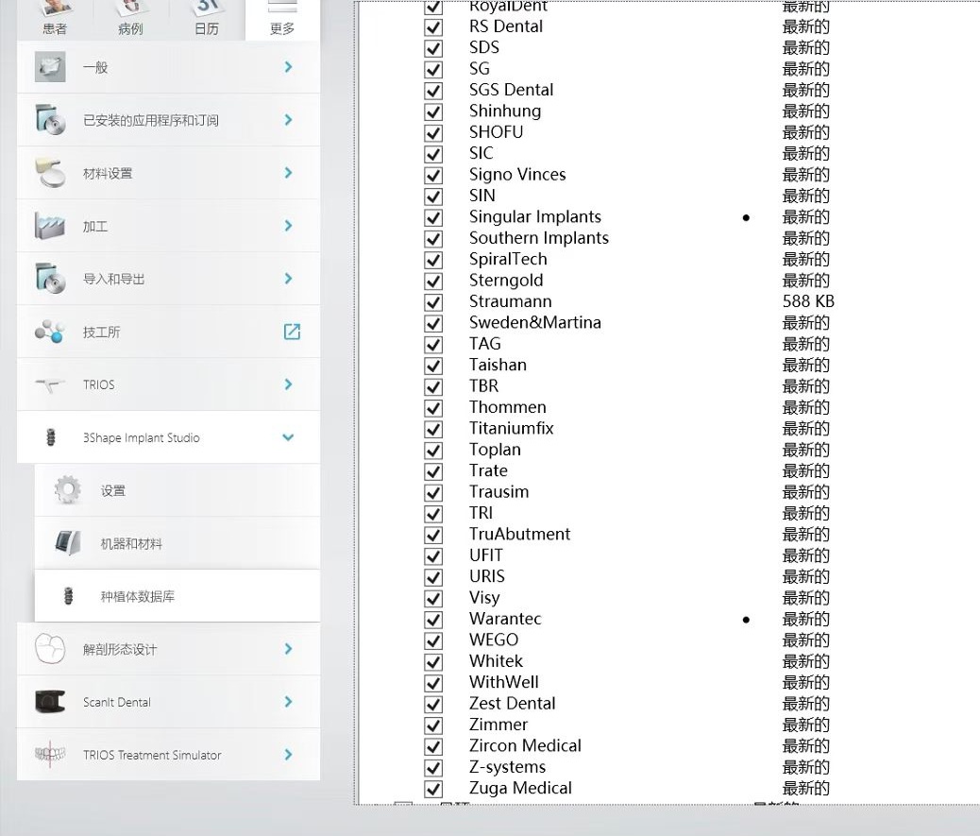Switch to the 病例 tab

[130, 20]
